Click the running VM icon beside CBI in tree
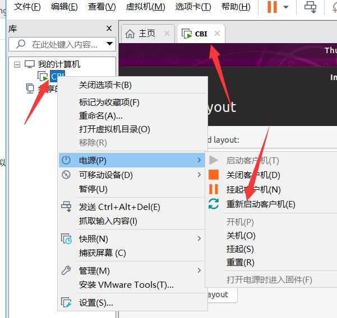Screen dimensions: 337x318 pos(43,76)
